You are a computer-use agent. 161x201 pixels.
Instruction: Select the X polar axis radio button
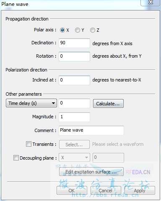[62, 30]
